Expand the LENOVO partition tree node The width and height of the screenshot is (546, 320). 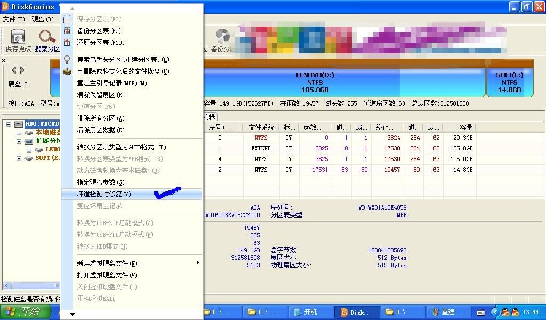(29, 150)
